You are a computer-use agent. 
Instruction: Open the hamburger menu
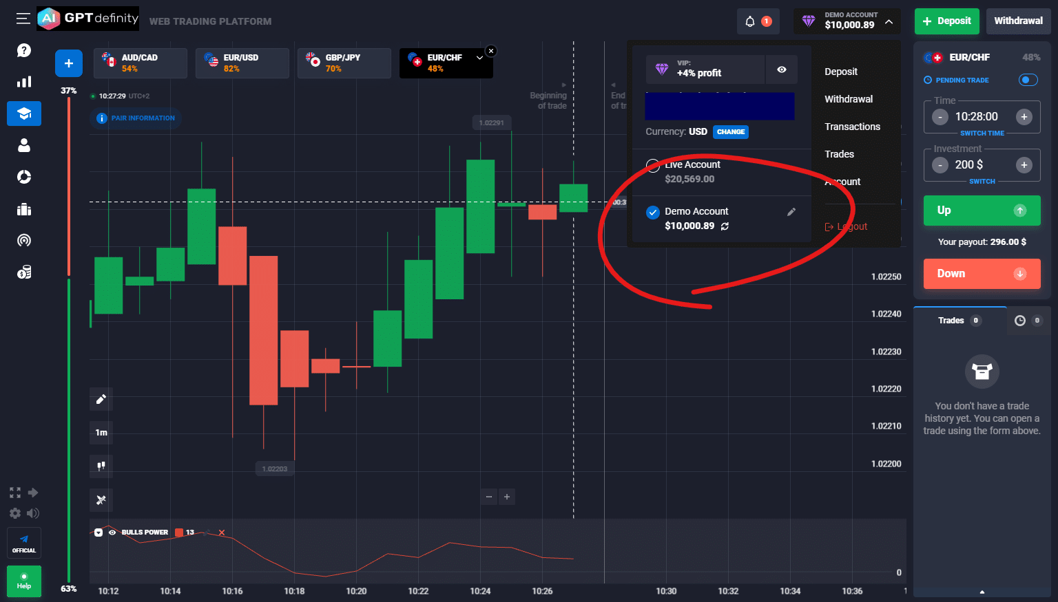click(23, 19)
